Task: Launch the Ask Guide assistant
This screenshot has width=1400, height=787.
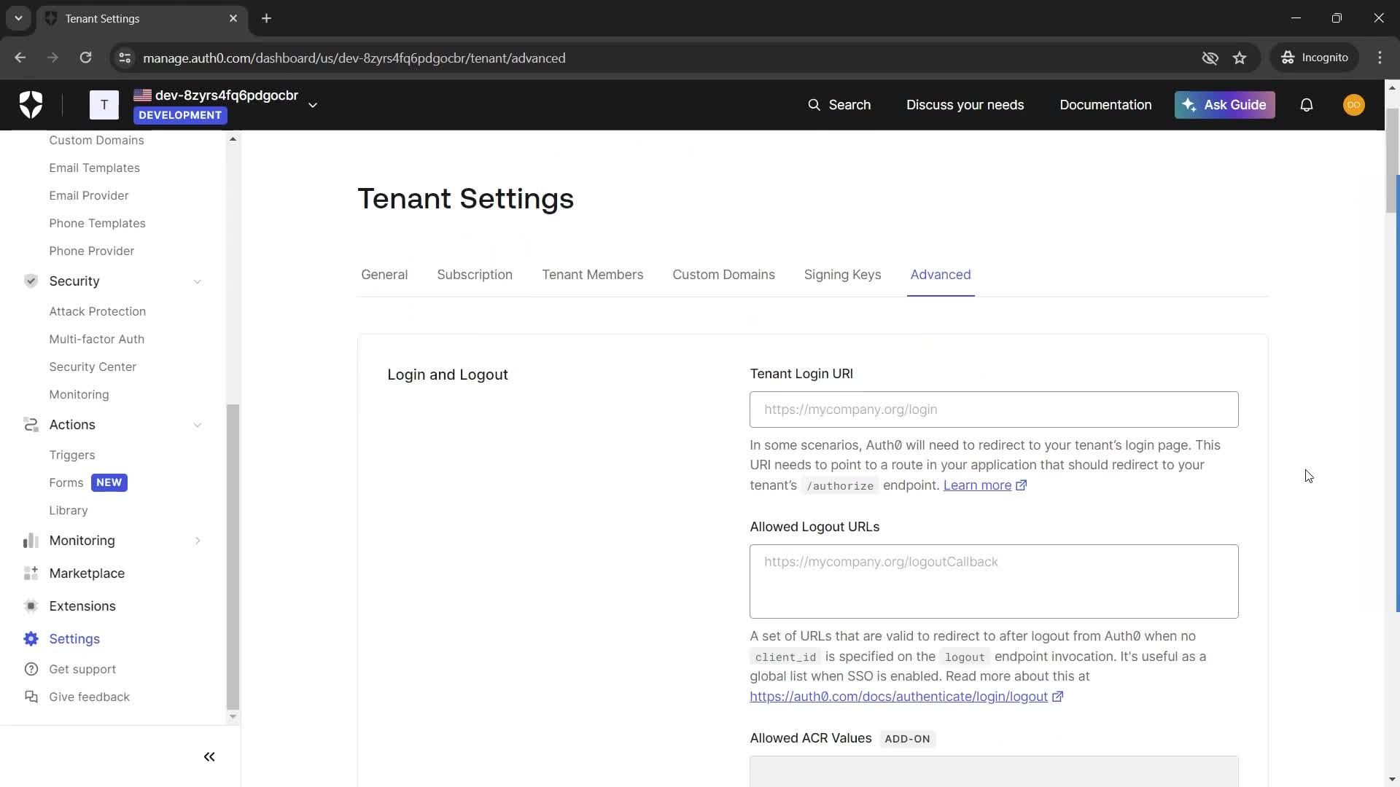Action: click(1224, 105)
